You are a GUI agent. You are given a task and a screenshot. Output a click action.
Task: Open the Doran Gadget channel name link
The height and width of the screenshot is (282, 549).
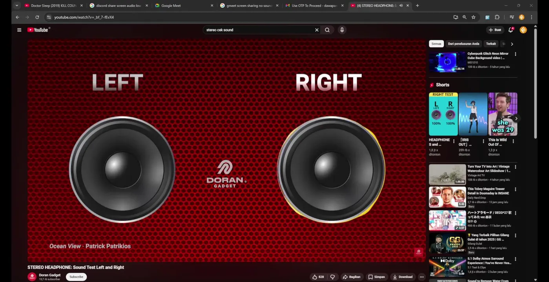coord(49,275)
